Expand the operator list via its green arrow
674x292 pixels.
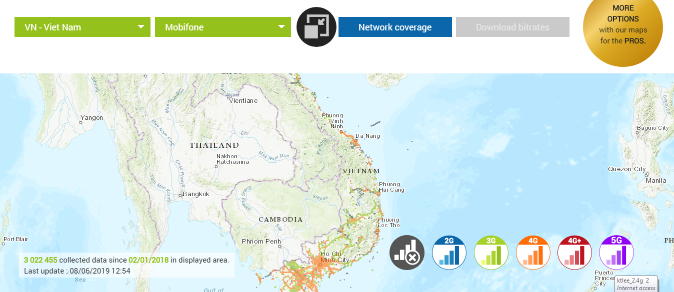pyautogui.click(x=281, y=27)
